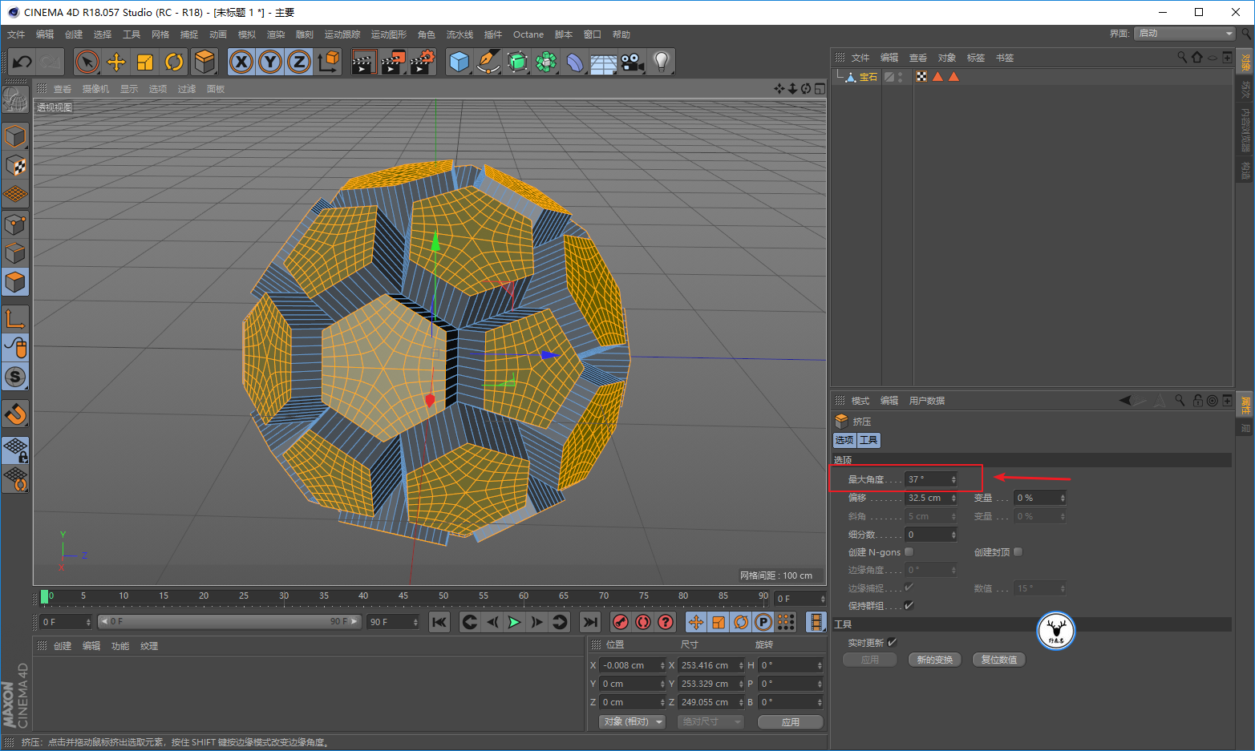Click the green Subdivision Surface generator icon
Viewport: 1255px width, 751px height.
pos(517,62)
